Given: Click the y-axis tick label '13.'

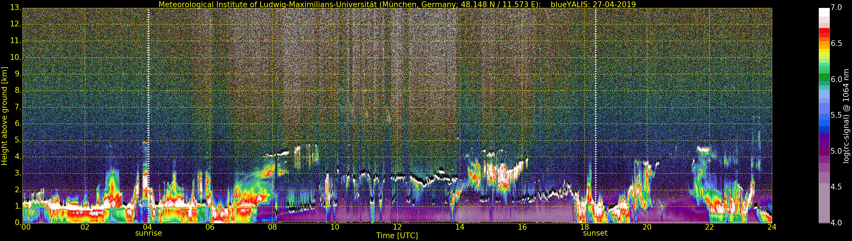Looking at the screenshot, I should (x=15, y=8).
